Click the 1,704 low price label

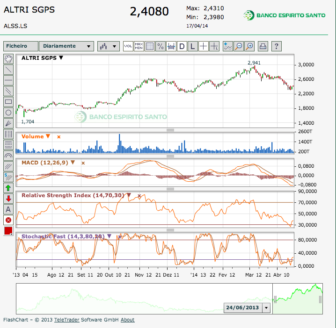pos(28,122)
